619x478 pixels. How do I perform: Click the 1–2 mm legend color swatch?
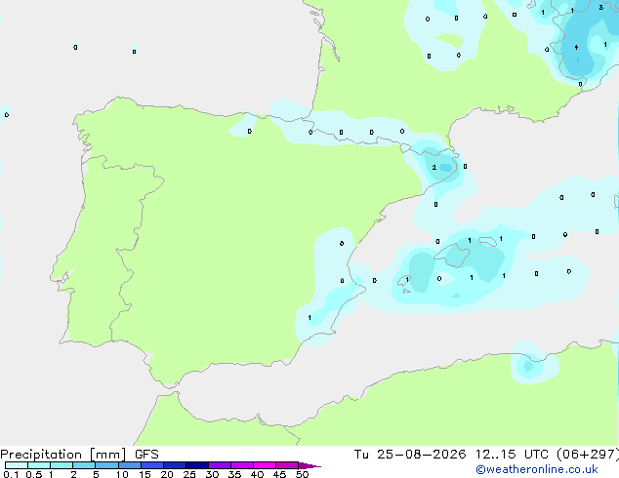[62, 465]
